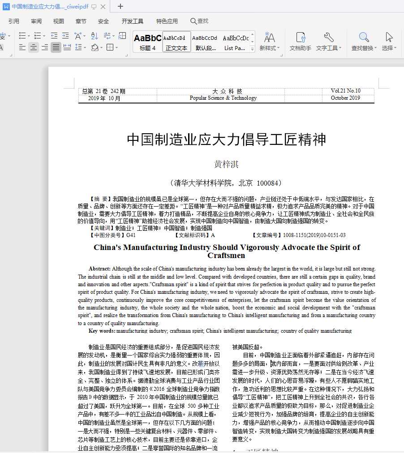Apply the 标题 4 heading style
The width and height of the screenshot is (404, 453).
tap(148, 42)
